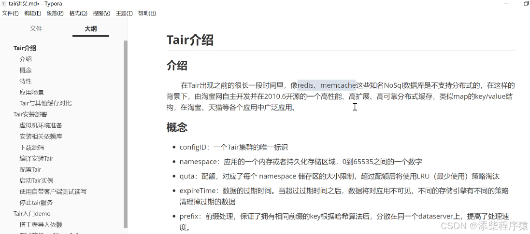Viewport: 530px width, 234px height.
Task: Open the 视图(V) menu
Action: 101,13
